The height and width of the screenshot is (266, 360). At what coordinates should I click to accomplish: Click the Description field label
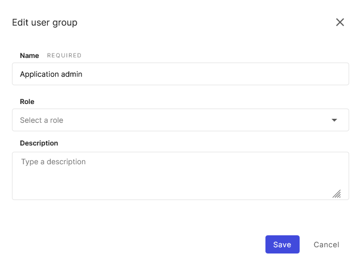[x=39, y=143]
